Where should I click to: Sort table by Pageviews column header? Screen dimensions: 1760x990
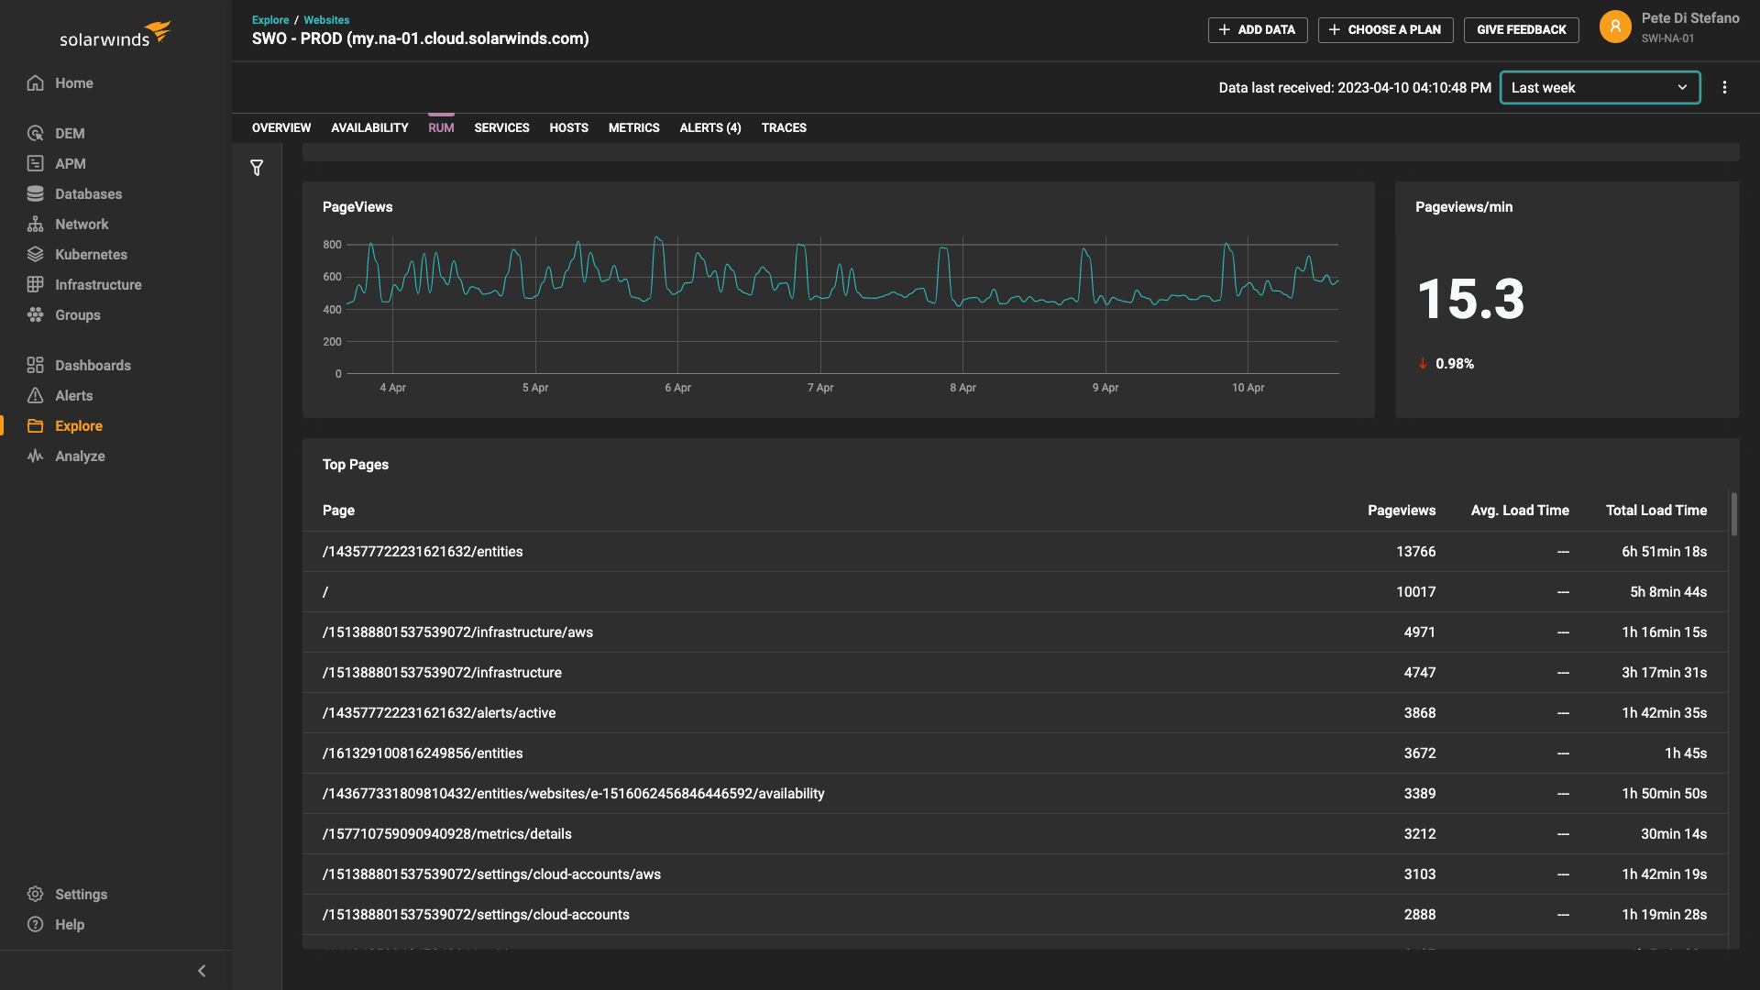[x=1401, y=511]
